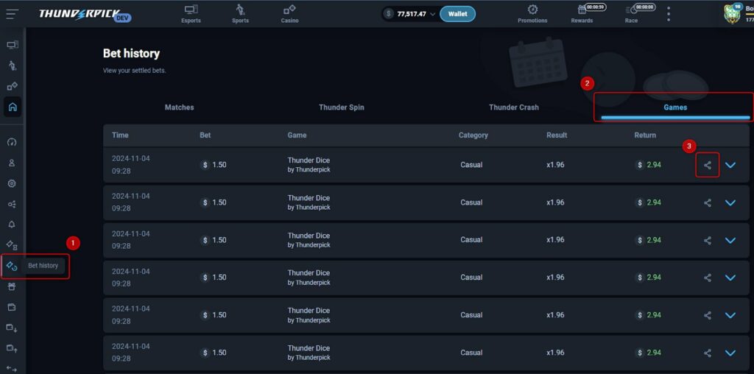The height and width of the screenshot is (374, 754).
Task: Open the gift box icon in the sidebar
Action: point(13,286)
